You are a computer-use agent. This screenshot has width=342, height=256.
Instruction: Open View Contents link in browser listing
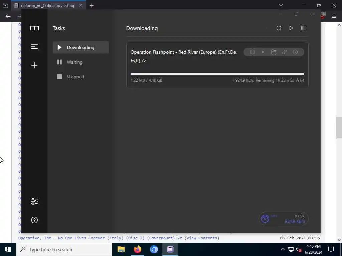point(202,238)
